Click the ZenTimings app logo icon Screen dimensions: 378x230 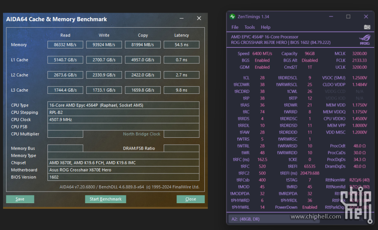click(x=232, y=17)
